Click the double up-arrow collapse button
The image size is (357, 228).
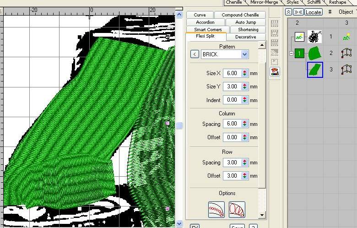coord(288,12)
